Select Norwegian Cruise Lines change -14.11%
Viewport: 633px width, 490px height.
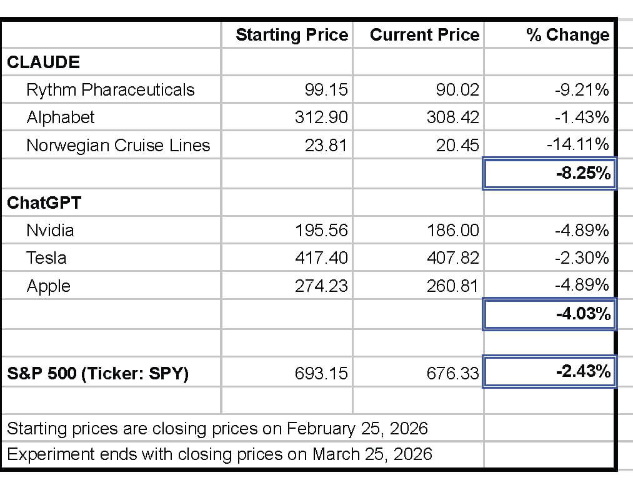coord(577,145)
